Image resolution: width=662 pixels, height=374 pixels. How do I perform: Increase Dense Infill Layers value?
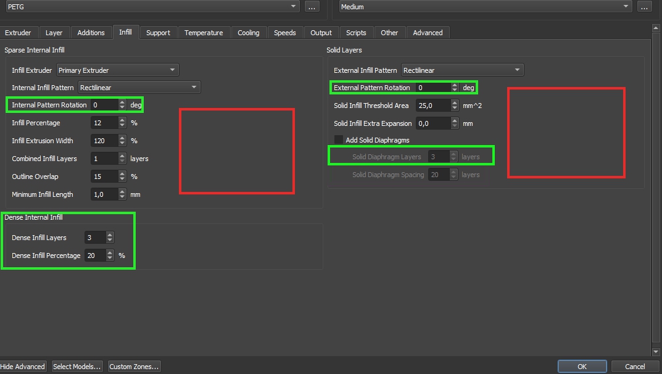(x=110, y=235)
